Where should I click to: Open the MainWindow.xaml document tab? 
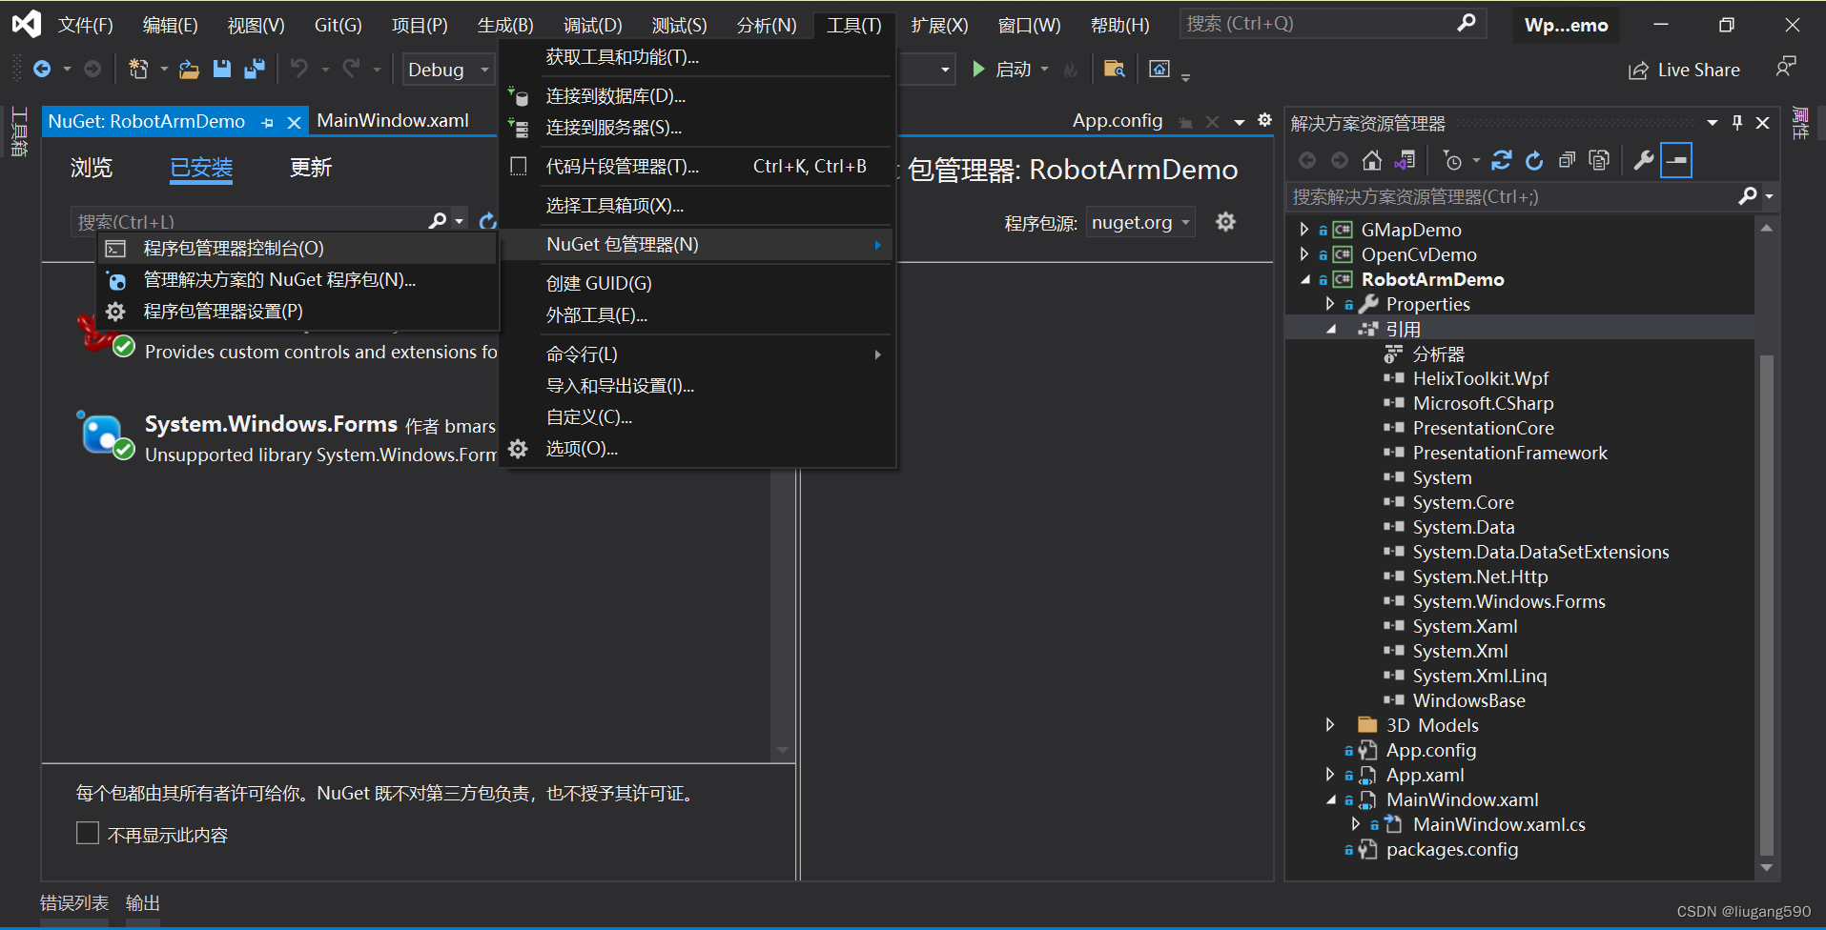[393, 120]
